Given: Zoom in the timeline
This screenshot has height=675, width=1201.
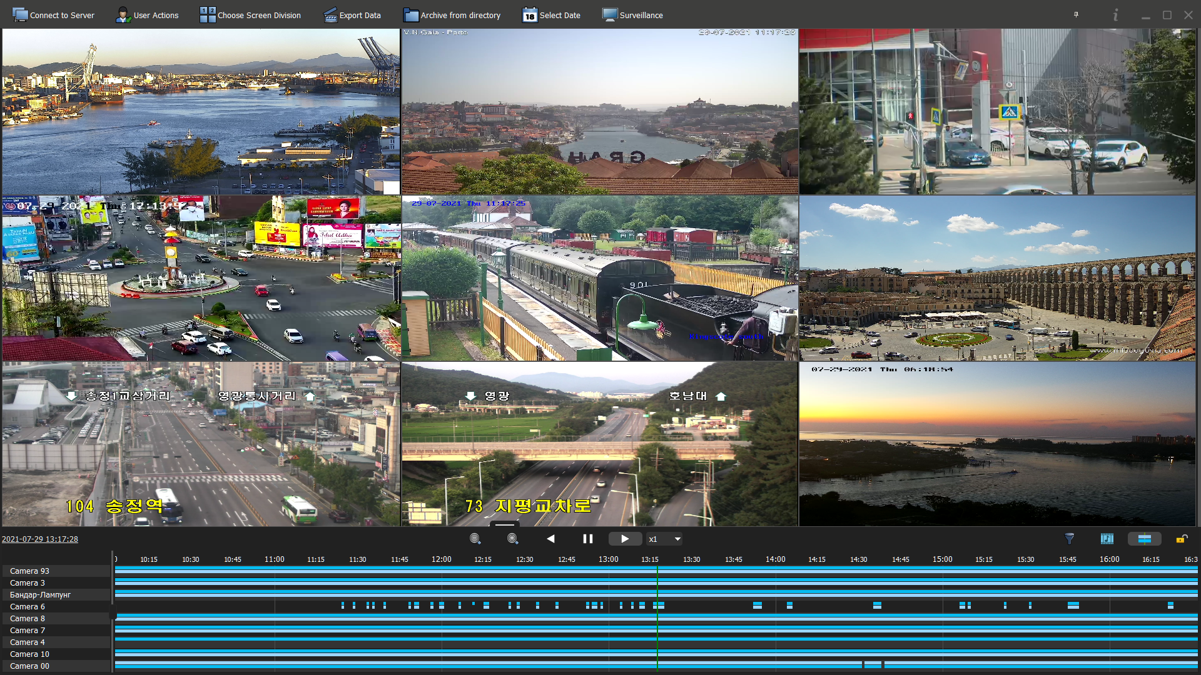Looking at the screenshot, I should 513,539.
